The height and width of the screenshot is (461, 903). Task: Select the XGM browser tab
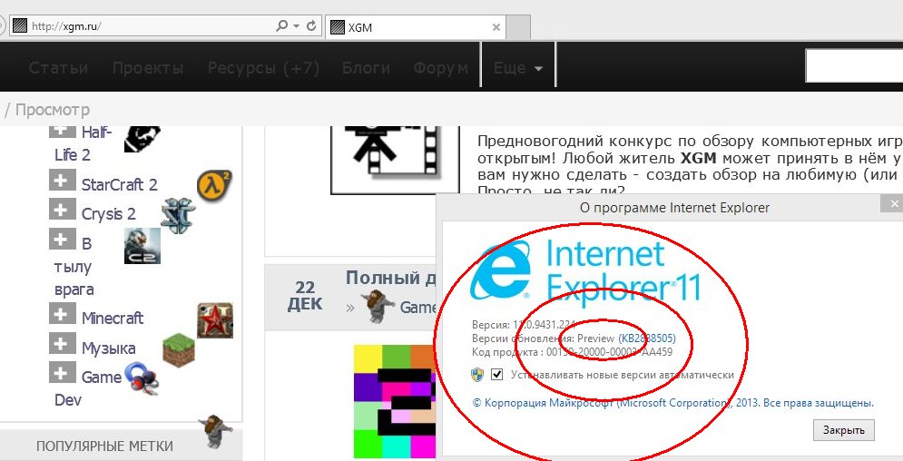click(x=416, y=27)
